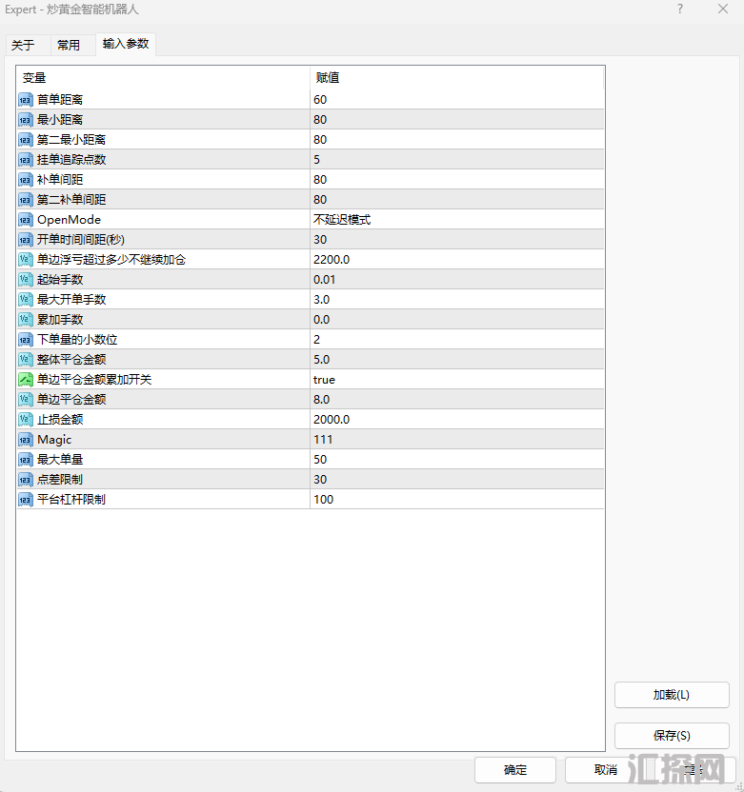Image resolution: width=744 pixels, height=792 pixels.
Task: Edit the 单边平仓金额 value 8.0
Action: (457, 400)
